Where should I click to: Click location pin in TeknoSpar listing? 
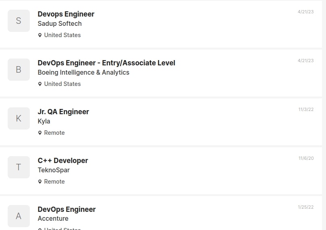pyautogui.click(x=40, y=182)
